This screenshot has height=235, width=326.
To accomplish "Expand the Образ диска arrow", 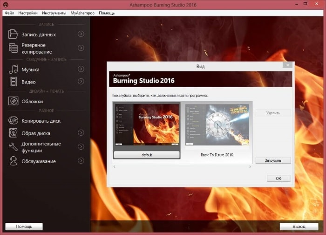I will pos(81,132).
